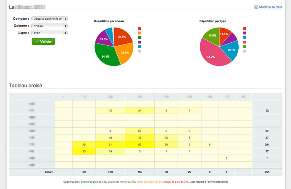Expand the Ligne dropdown showing Type
The height and width of the screenshot is (189, 291).
(49, 32)
